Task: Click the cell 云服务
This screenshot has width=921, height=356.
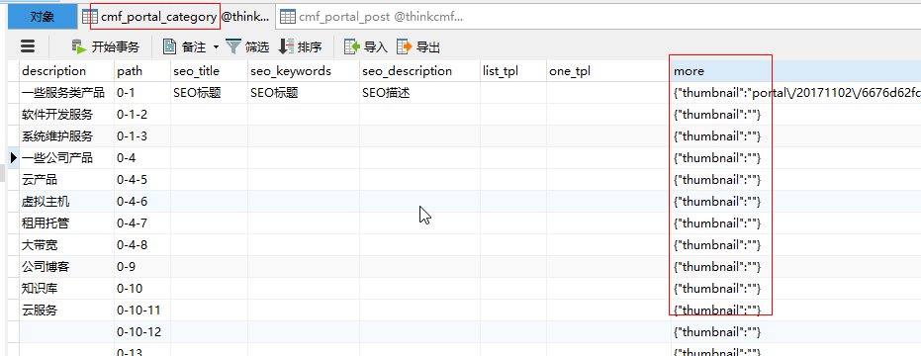Action: tap(66, 311)
